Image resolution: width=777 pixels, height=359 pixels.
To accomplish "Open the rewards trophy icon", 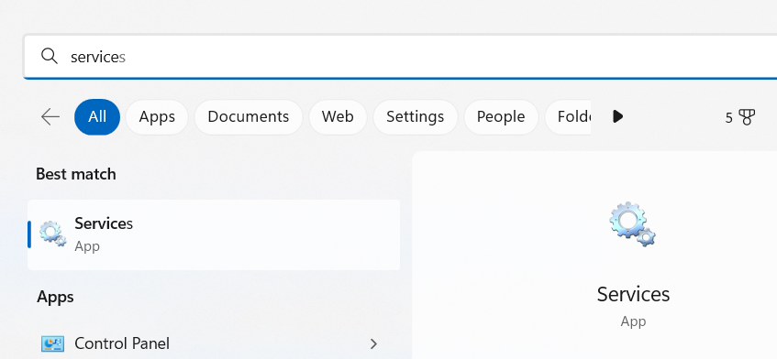I will (x=747, y=117).
